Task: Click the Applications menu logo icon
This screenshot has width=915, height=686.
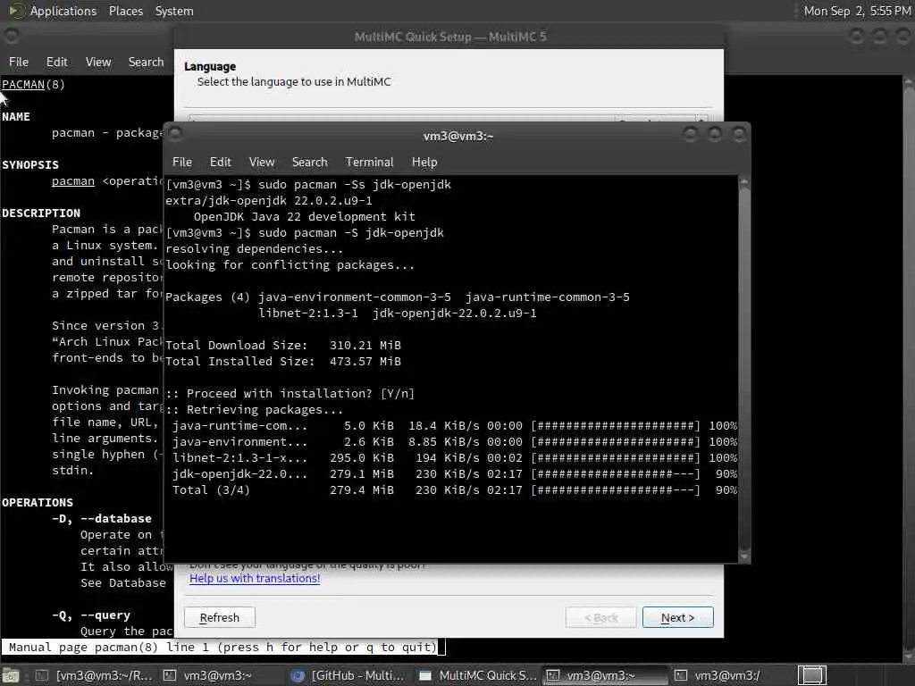Action: click(16, 11)
